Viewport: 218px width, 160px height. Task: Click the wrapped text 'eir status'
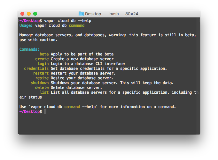(x=31, y=97)
